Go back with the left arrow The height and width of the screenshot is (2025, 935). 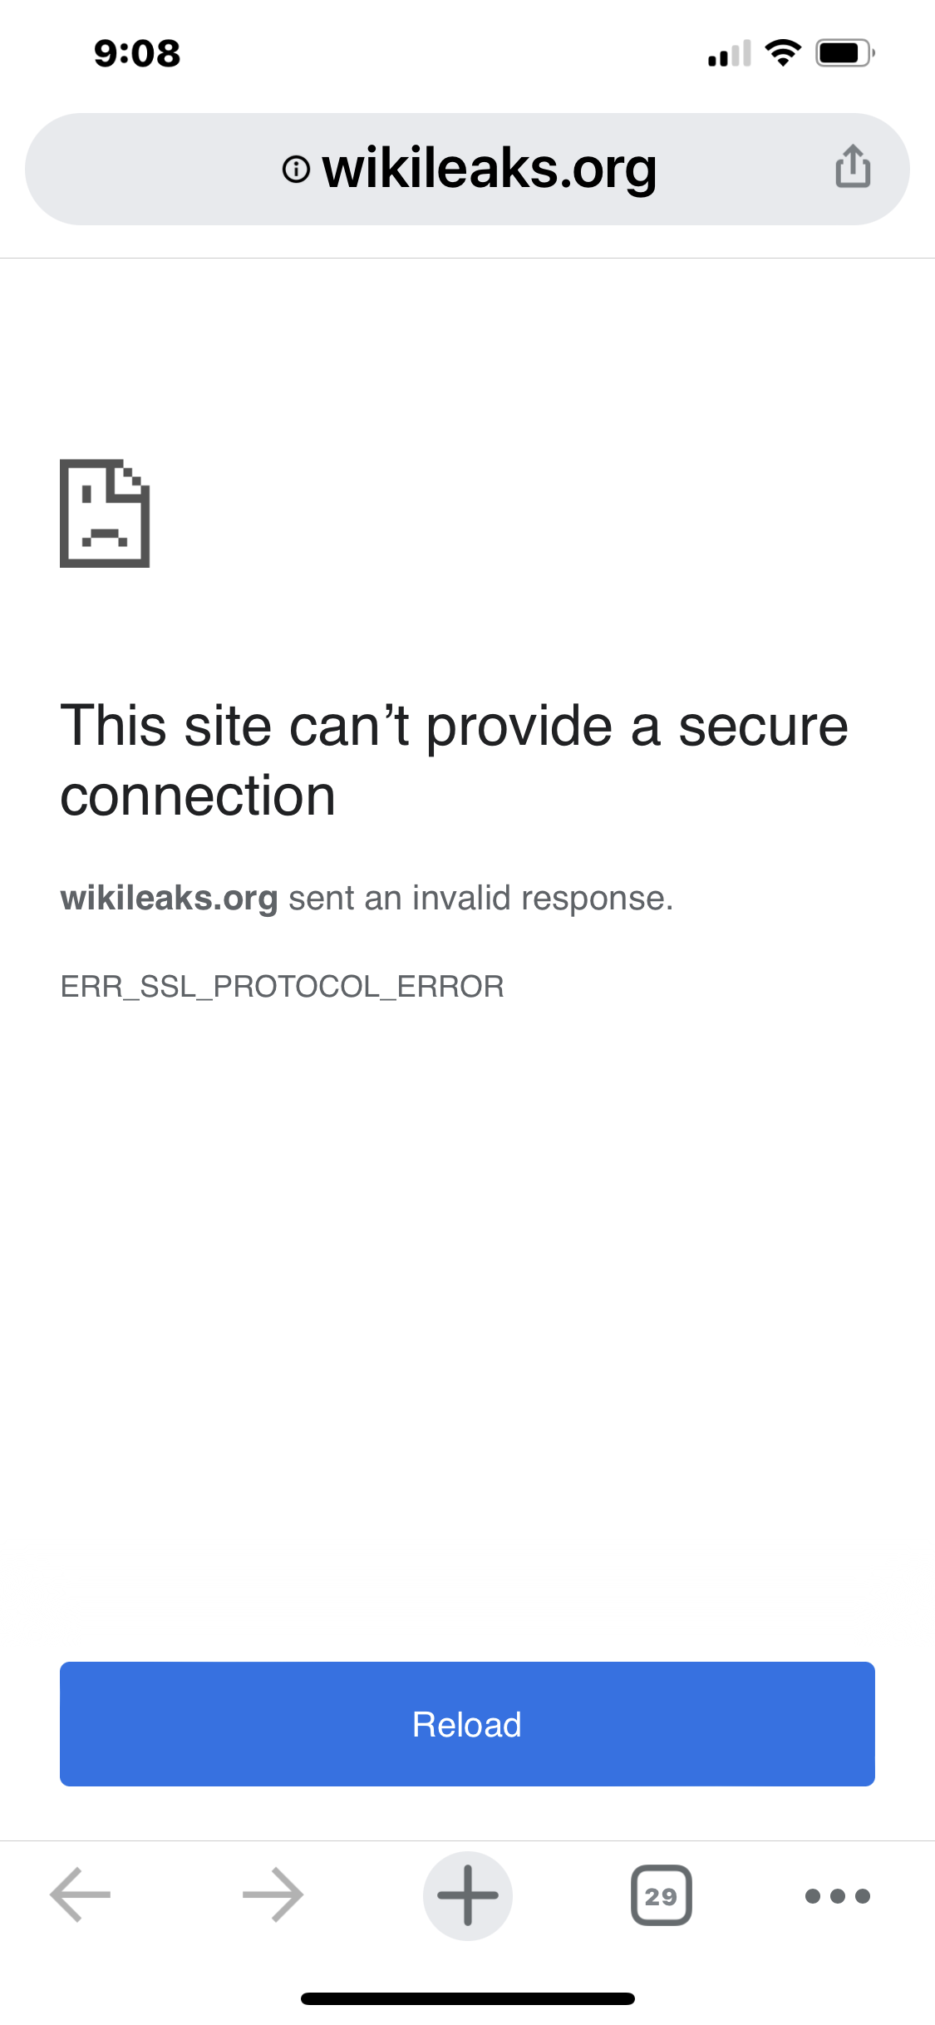pyautogui.click(x=80, y=1895)
